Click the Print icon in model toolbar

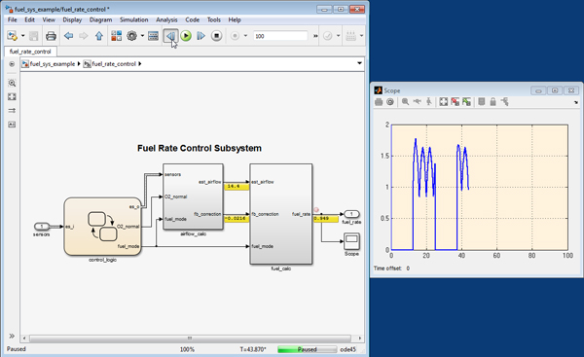pyautogui.click(x=51, y=36)
